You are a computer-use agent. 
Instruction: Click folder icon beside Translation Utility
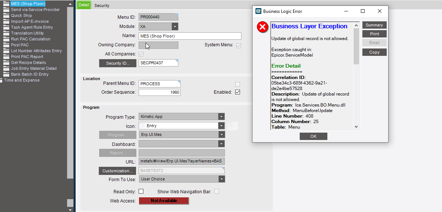point(6,33)
